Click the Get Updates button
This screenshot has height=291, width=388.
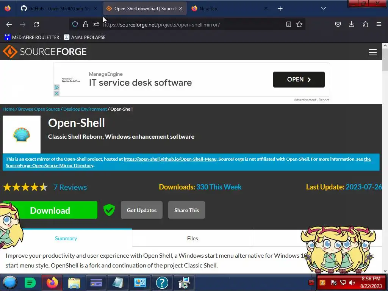click(142, 210)
